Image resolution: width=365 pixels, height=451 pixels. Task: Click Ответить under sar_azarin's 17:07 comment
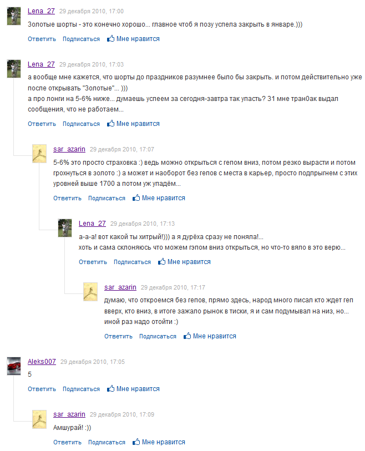tap(67, 198)
